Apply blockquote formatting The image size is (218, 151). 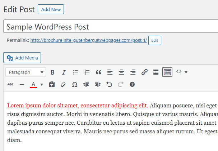98,72
